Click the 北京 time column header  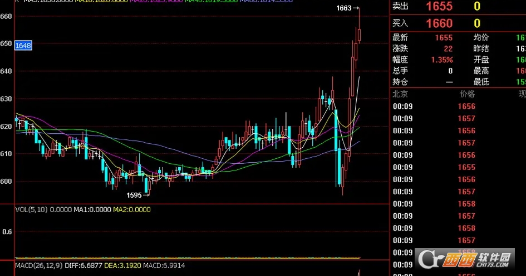pyautogui.click(x=401, y=94)
